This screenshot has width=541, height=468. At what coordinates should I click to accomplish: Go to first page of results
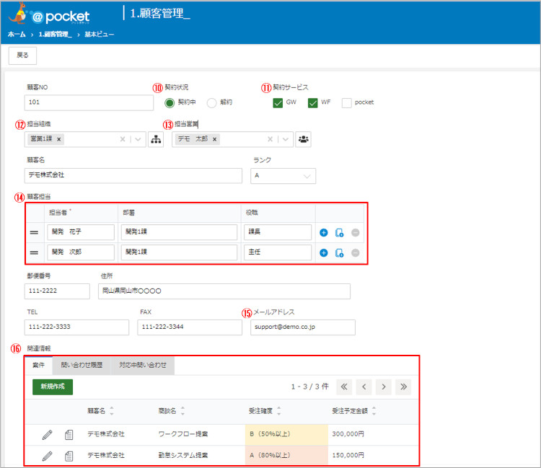tap(344, 387)
